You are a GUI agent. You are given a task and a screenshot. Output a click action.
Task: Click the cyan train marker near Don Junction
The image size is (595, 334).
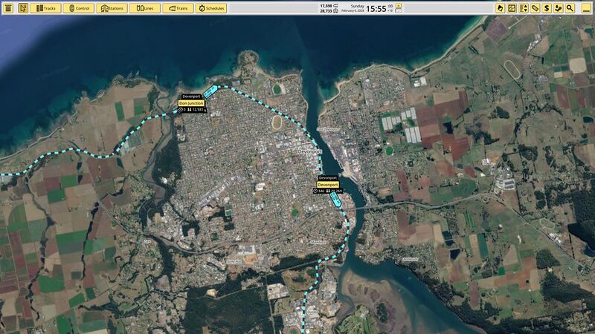[x=210, y=91]
